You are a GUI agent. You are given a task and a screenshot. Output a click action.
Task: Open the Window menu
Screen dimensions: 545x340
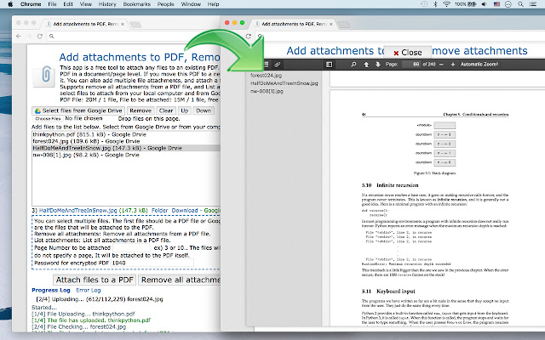click(191, 4)
